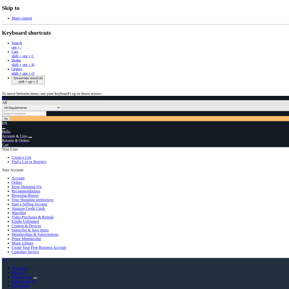Open Kindle Unlimited
289x289 pixels.
pyautogui.click(x=25, y=222)
